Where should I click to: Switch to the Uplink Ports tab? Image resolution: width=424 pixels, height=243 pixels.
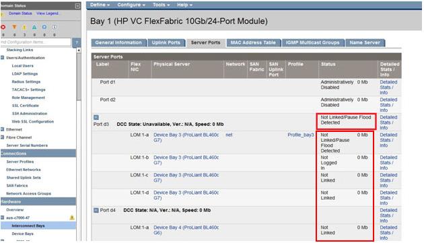(x=166, y=43)
